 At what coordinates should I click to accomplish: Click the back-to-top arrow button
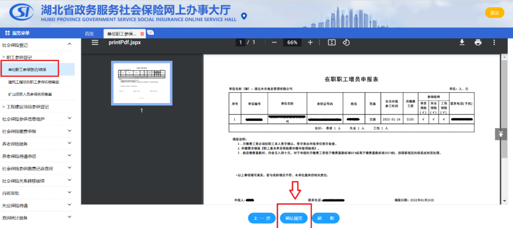(501, 134)
